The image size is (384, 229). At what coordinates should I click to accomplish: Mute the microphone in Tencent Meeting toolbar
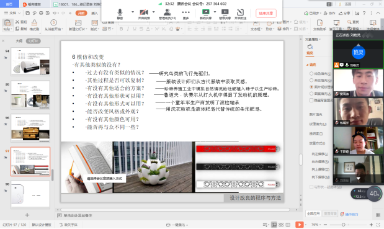(120, 12)
